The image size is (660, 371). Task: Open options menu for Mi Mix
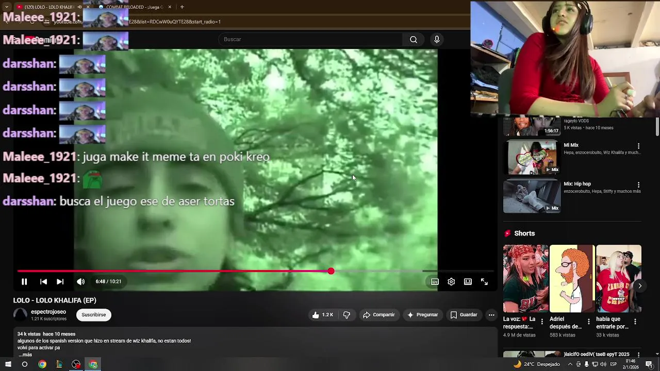pyautogui.click(x=638, y=146)
